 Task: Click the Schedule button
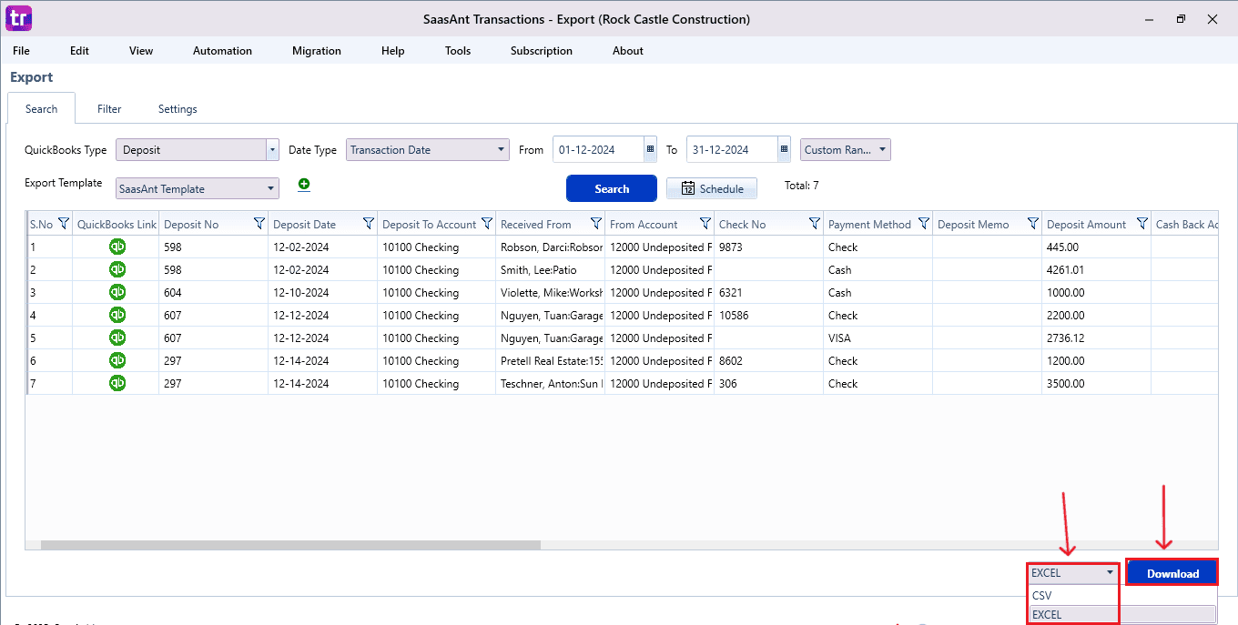click(x=712, y=188)
